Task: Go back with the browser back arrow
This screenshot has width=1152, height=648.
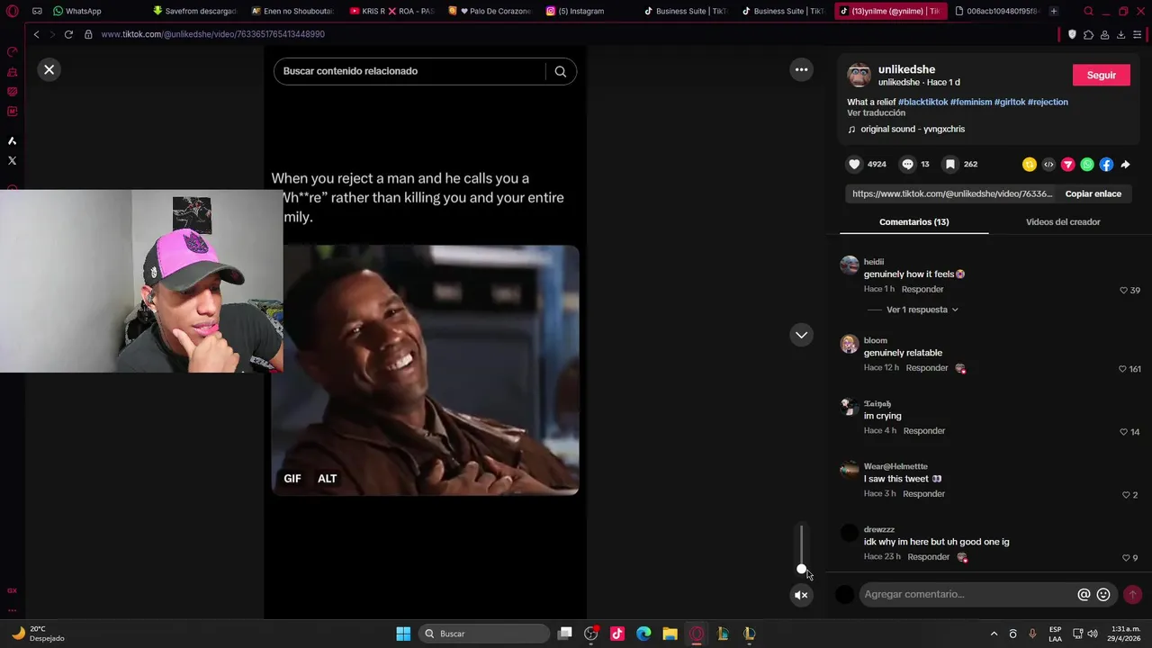Action: point(36,34)
